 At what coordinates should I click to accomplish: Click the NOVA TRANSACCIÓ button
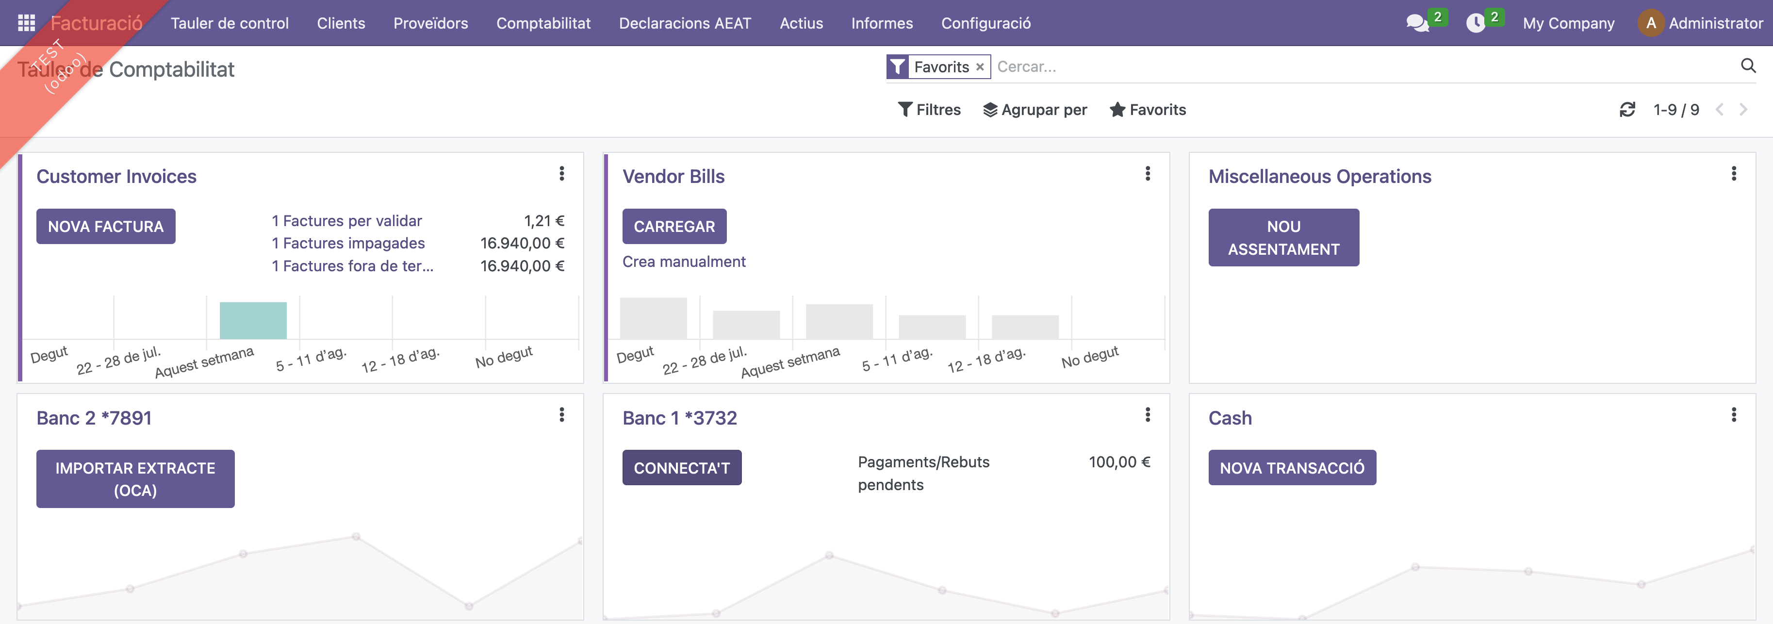(x=1292, y=468)
